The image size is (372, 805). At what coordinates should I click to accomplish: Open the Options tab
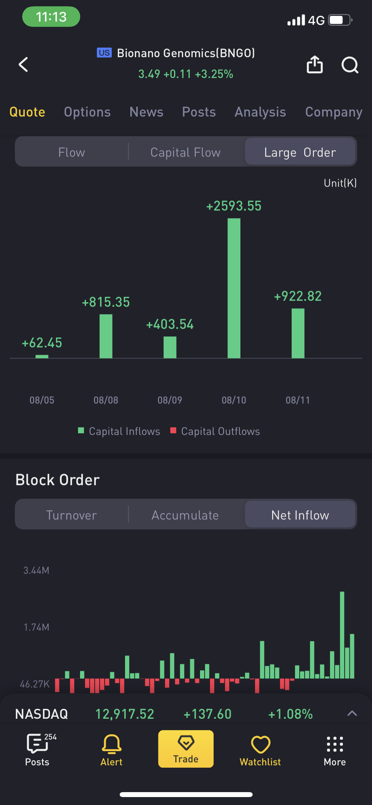tap(87, 112)
